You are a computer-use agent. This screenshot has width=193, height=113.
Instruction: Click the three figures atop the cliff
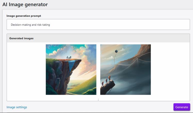69,58
